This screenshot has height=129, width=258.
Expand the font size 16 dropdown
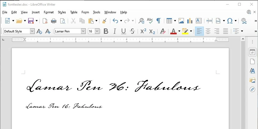pos(97,31)
